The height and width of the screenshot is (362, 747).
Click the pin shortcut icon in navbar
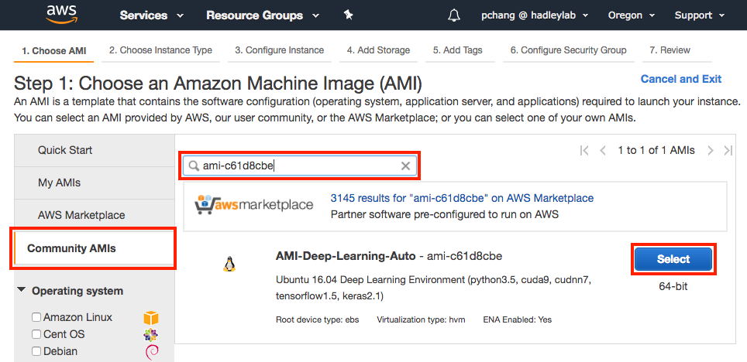tap(348, 15)
